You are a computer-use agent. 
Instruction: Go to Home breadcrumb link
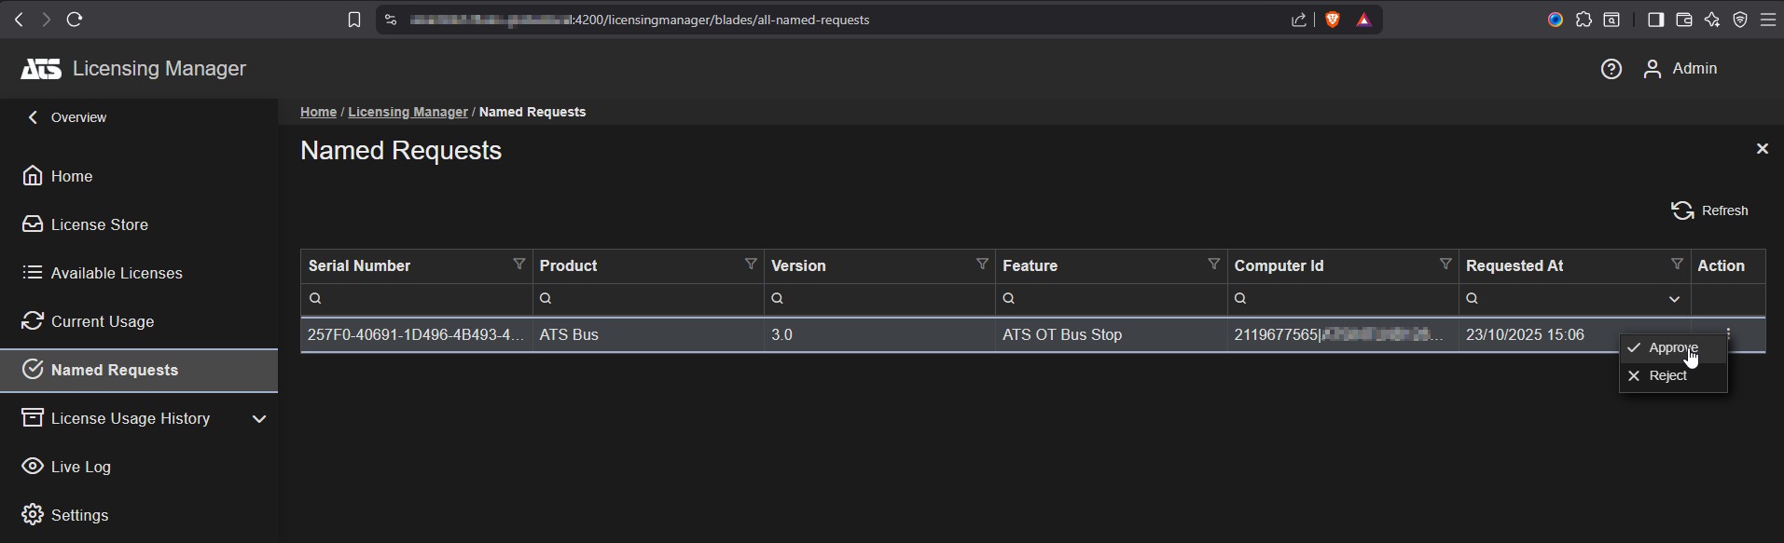point(318,112)
